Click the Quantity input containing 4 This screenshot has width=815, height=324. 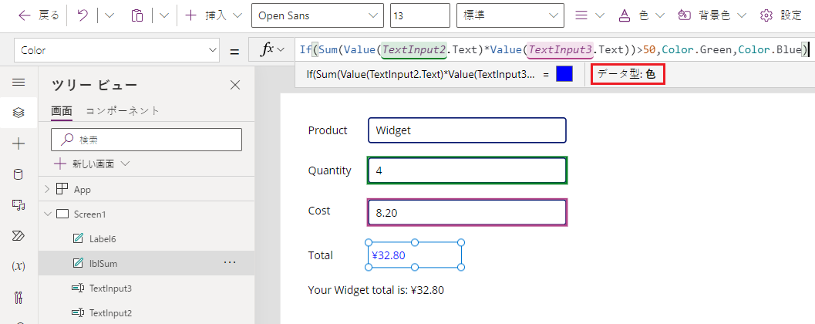click(x=466, y=170)
